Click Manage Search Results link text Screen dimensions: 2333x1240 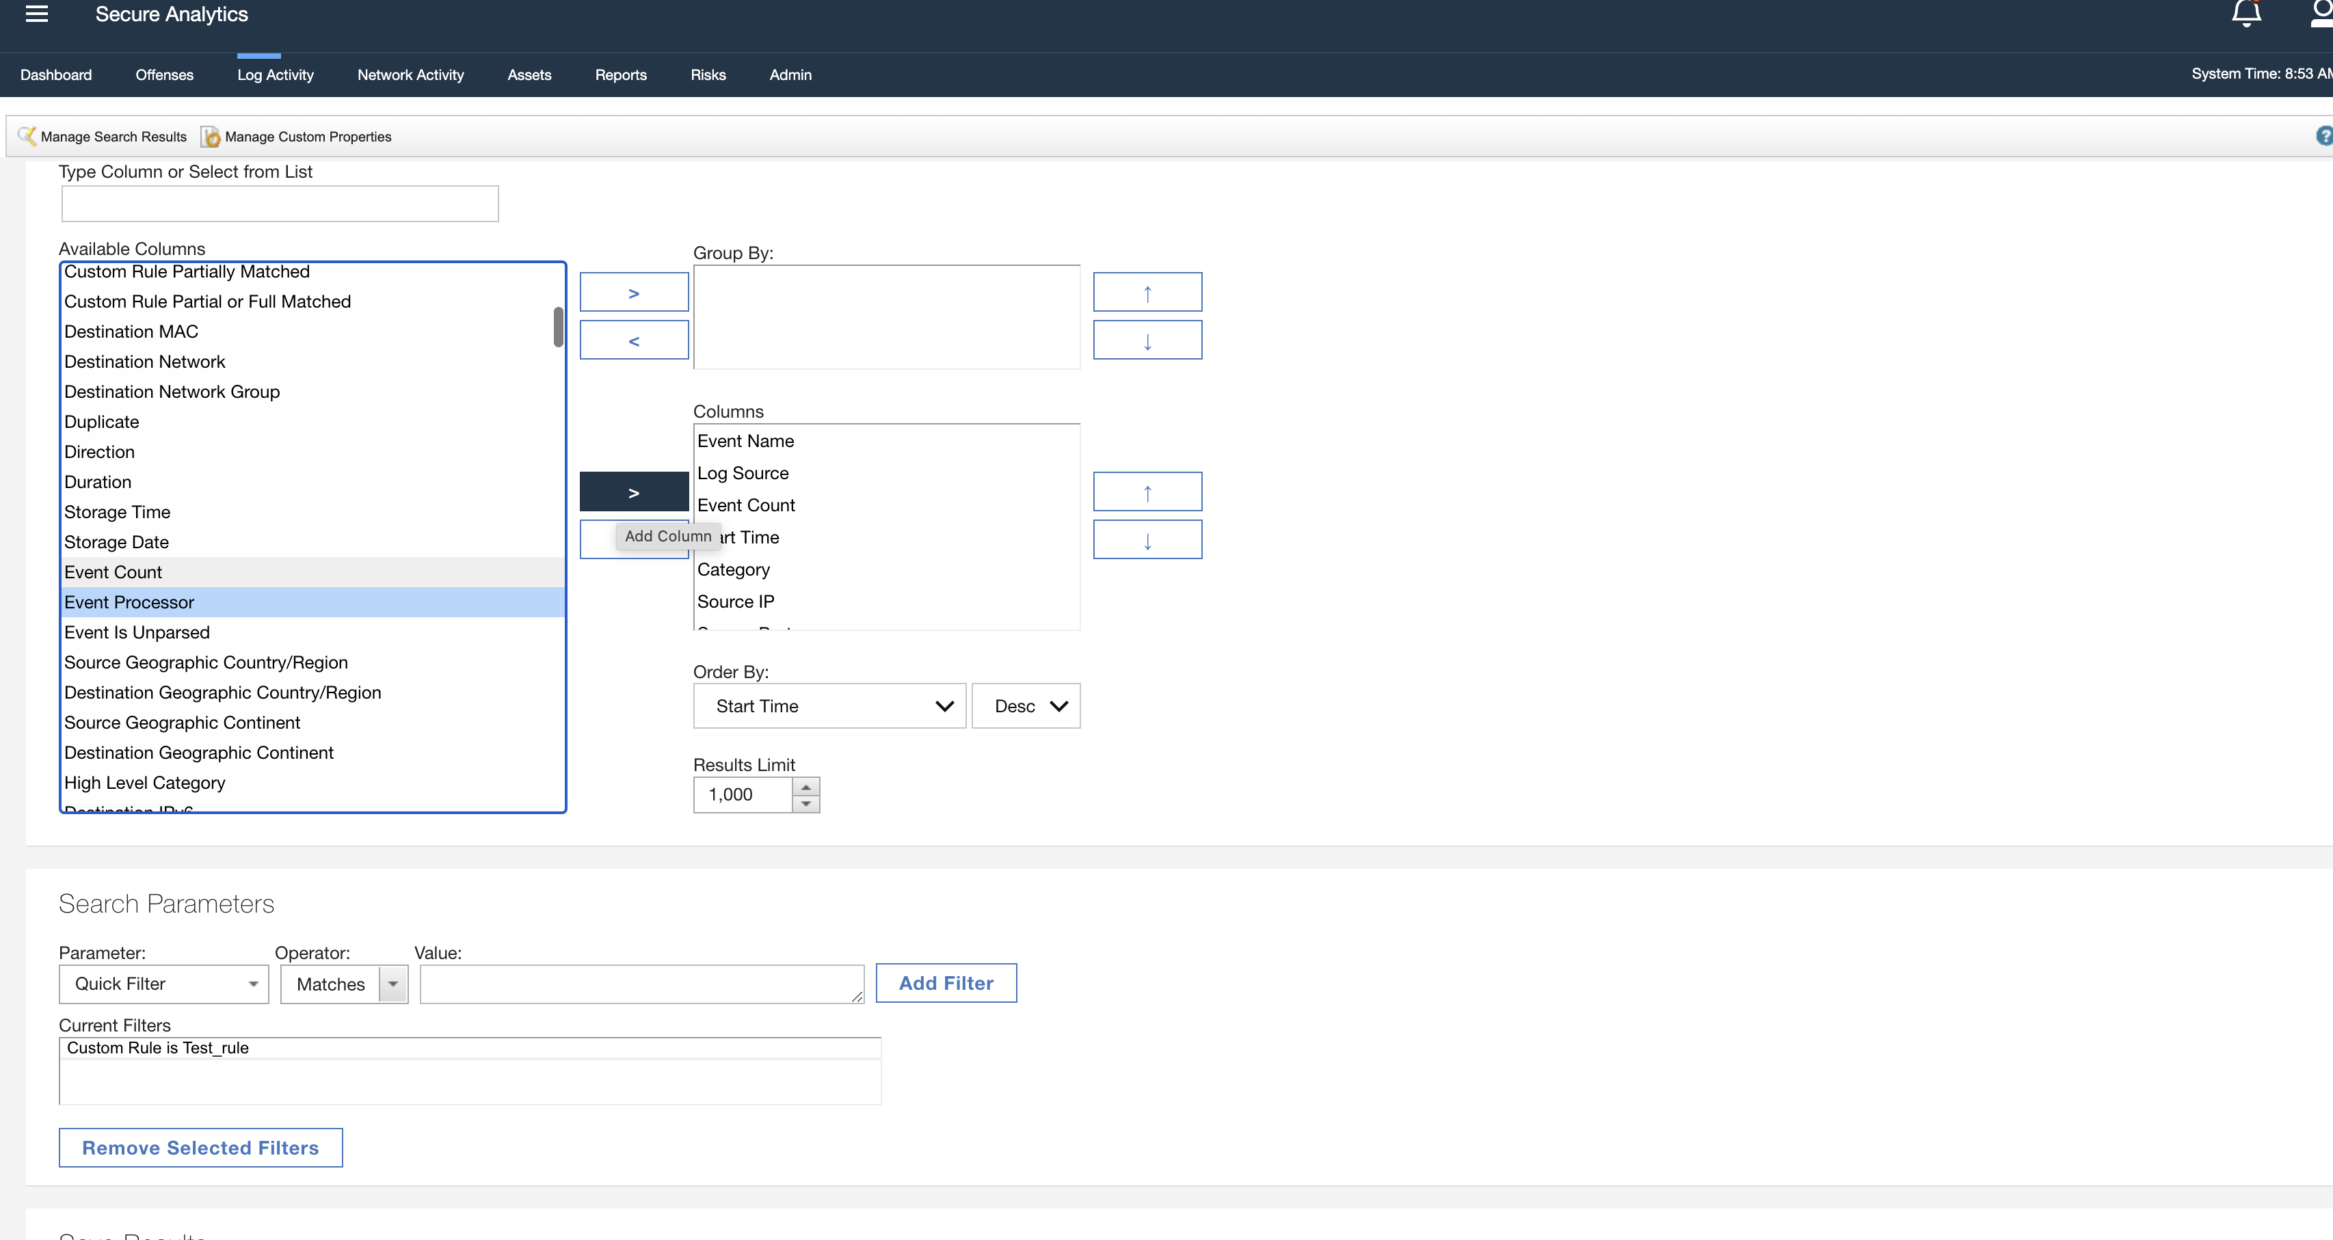[x=114, y=137]
